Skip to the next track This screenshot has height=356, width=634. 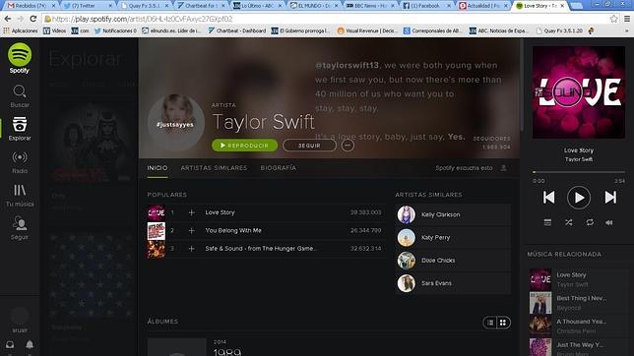610,198
